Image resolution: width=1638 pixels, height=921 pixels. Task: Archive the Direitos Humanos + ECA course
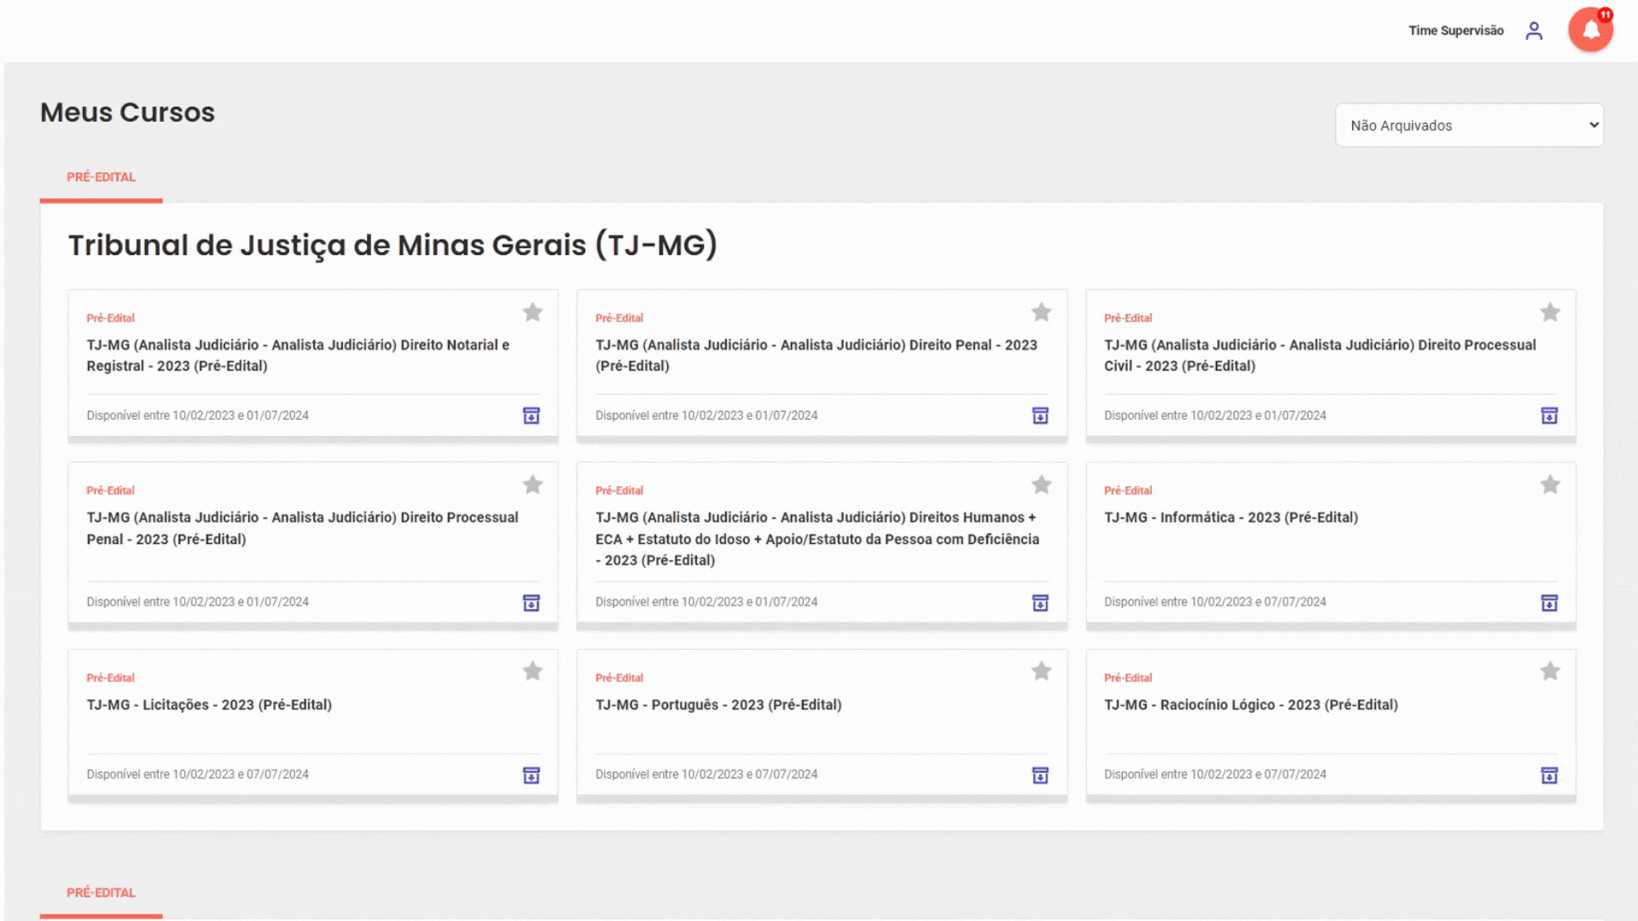pyautogui.click(x=1040, y=603)
